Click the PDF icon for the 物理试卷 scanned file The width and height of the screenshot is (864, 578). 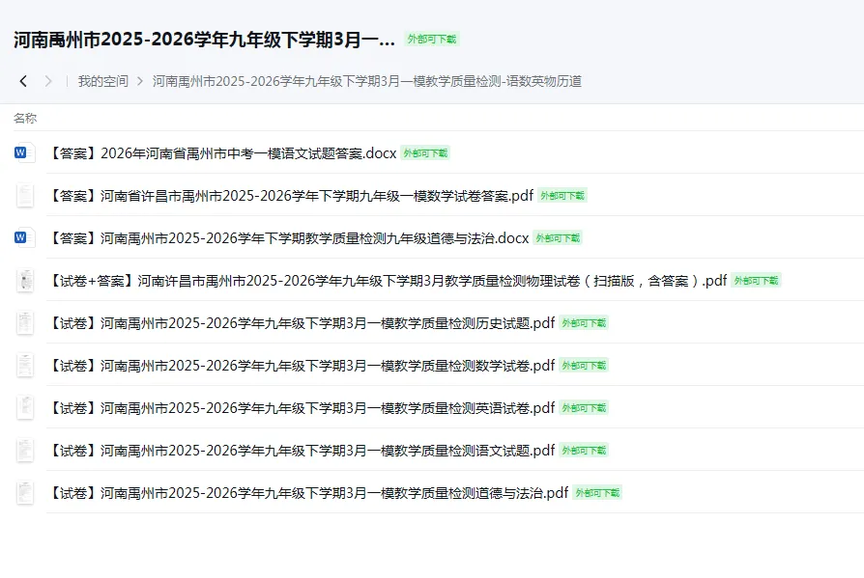[x=23, y=280]
